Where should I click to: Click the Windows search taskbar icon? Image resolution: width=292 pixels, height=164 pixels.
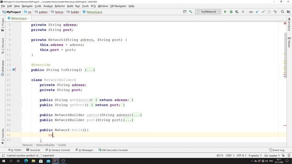(x=11, y=161)
